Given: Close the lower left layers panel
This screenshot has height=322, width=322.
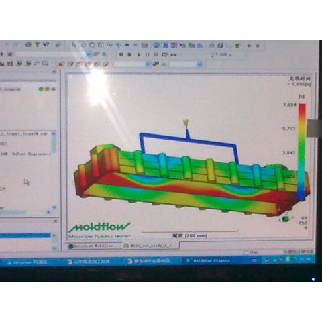Looking at the screenshot, I should coord(55,221).
